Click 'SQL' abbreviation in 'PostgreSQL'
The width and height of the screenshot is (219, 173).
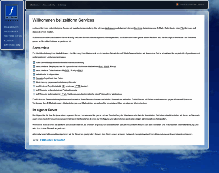80,70
